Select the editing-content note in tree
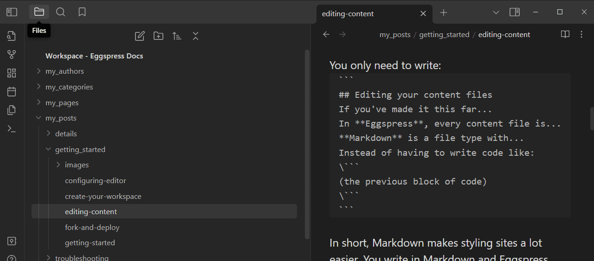Viewport: 594px width, 261px height. 164,212
